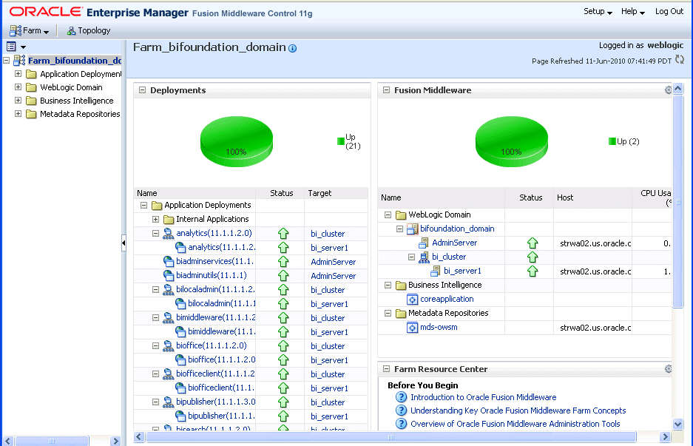Click the Log Out link
This screenshot has height=446, width=693.
pos(668,11)
